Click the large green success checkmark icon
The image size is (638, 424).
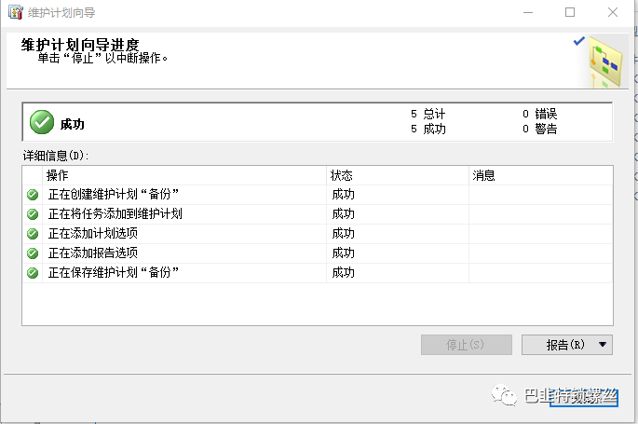[x=42, y=122]
